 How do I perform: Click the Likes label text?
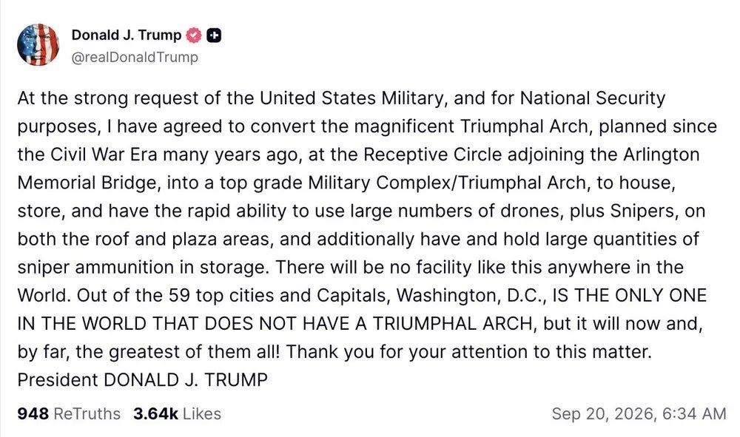click(202, 413)
